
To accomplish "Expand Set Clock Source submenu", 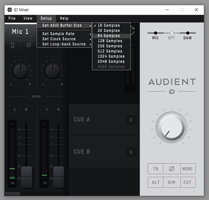I will click(64, 39).
